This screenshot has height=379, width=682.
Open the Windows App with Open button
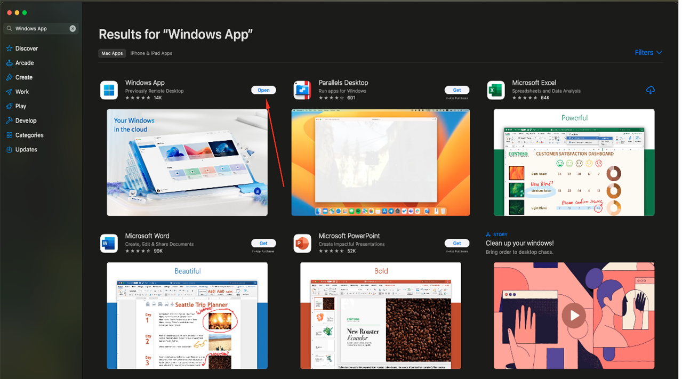263,90
